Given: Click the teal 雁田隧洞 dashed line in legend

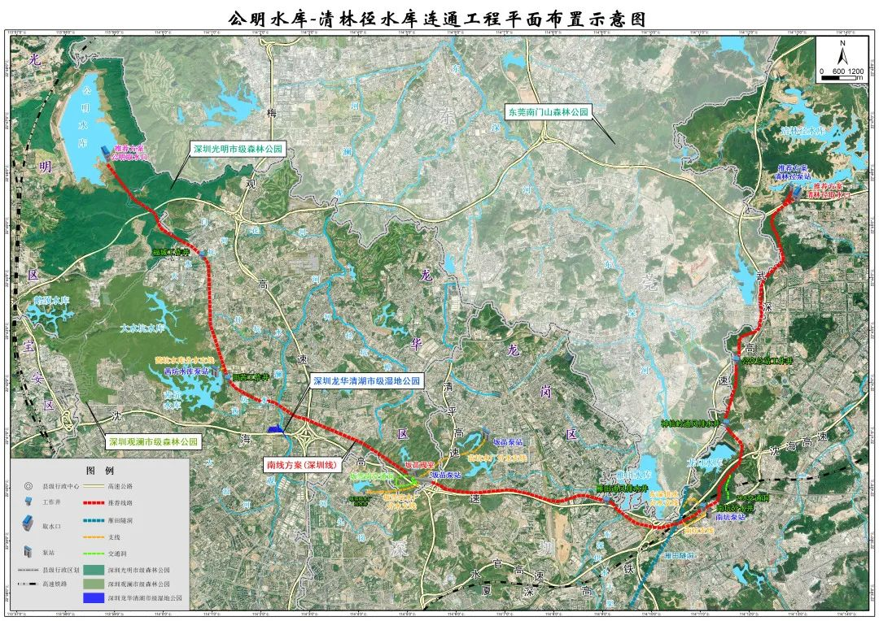Looking at the screenshot, I should pos(92,520).
